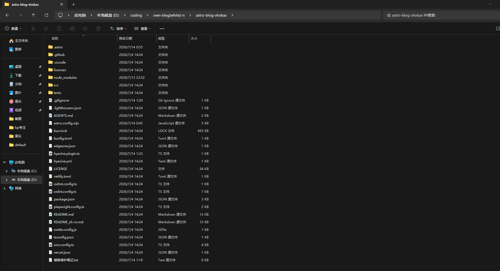Select the src folder
The width and height of the screenshot is (500, 271).
click(x=53, y=85)
